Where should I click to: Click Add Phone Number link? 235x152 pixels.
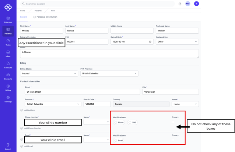click(32, 128)
